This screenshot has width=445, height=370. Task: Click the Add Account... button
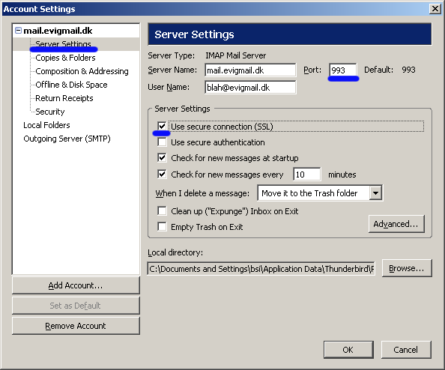click(76, 285)
